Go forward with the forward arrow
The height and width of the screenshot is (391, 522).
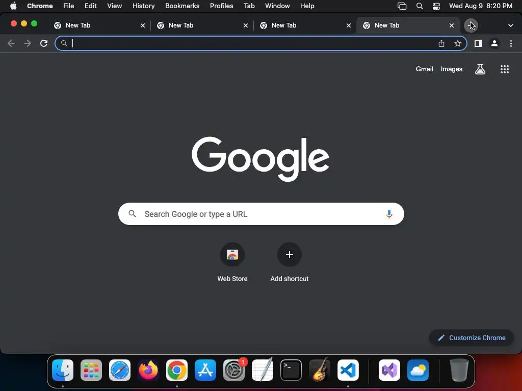(28, 43)
